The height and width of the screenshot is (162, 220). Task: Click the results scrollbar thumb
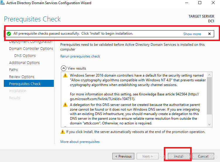[209, 96]
